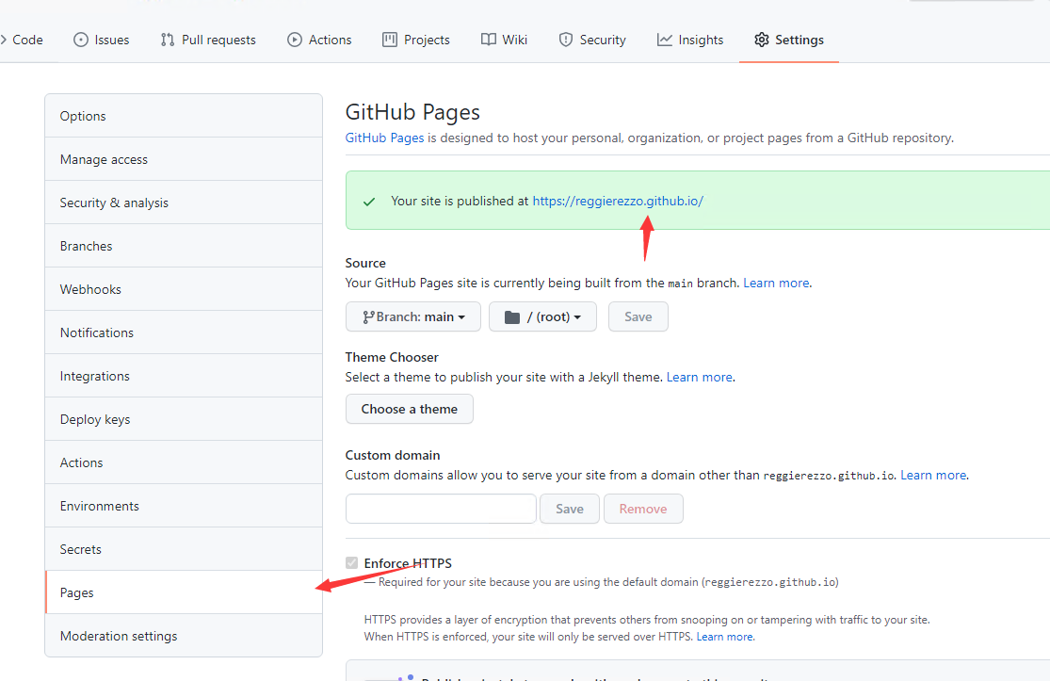Open the Wiki tab
Screen dimensions: 1050x681
(504, 41)
